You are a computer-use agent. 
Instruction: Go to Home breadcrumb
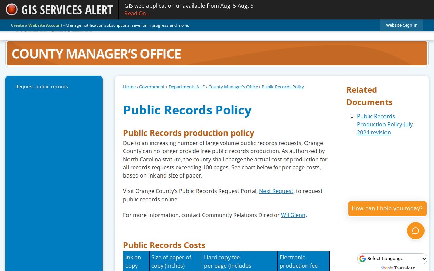129,87
